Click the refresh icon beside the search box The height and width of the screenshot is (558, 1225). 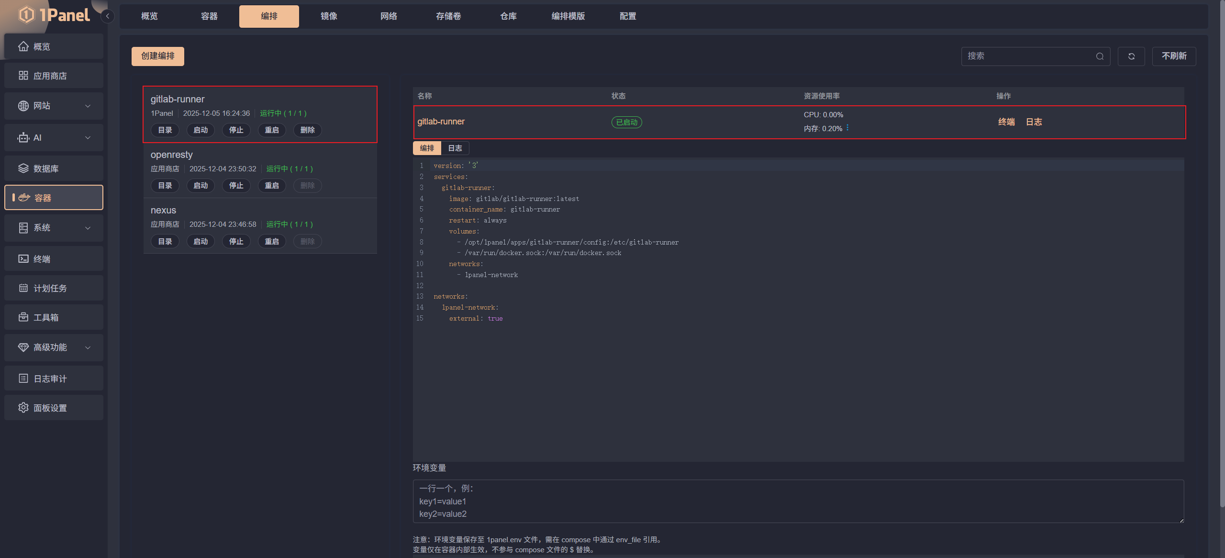click(1131, 56)
